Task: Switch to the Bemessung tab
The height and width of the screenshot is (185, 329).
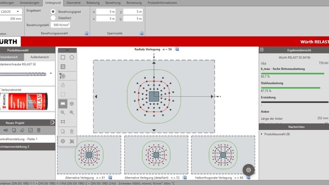Action: tap(134, 2)
